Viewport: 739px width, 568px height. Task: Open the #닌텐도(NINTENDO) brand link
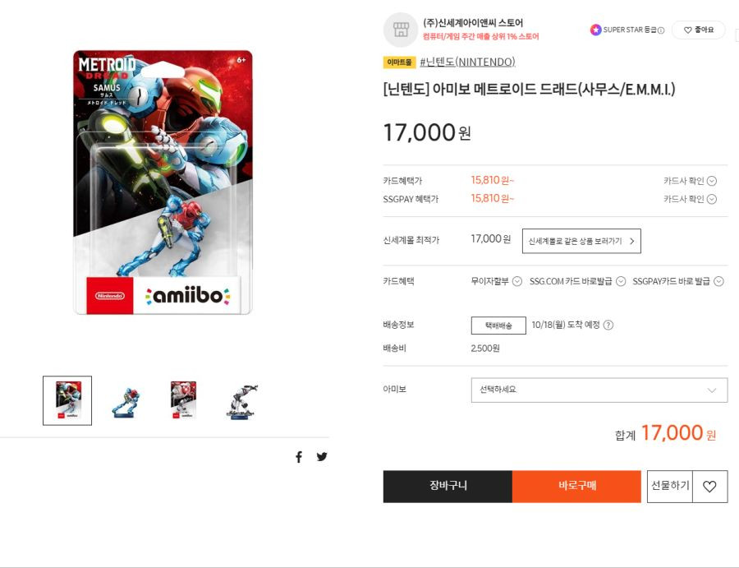coord(467,62)
